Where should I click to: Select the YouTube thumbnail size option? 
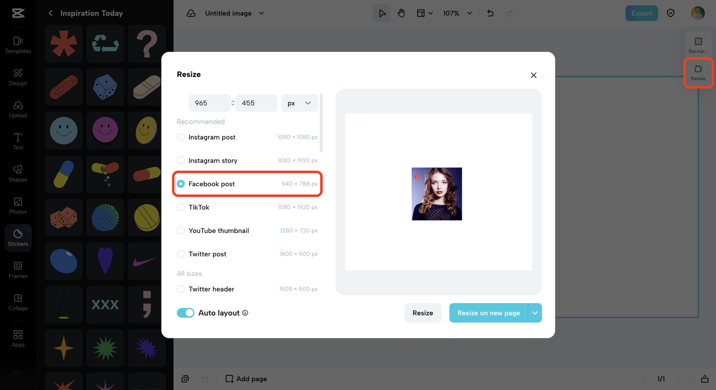coord(247,231)
